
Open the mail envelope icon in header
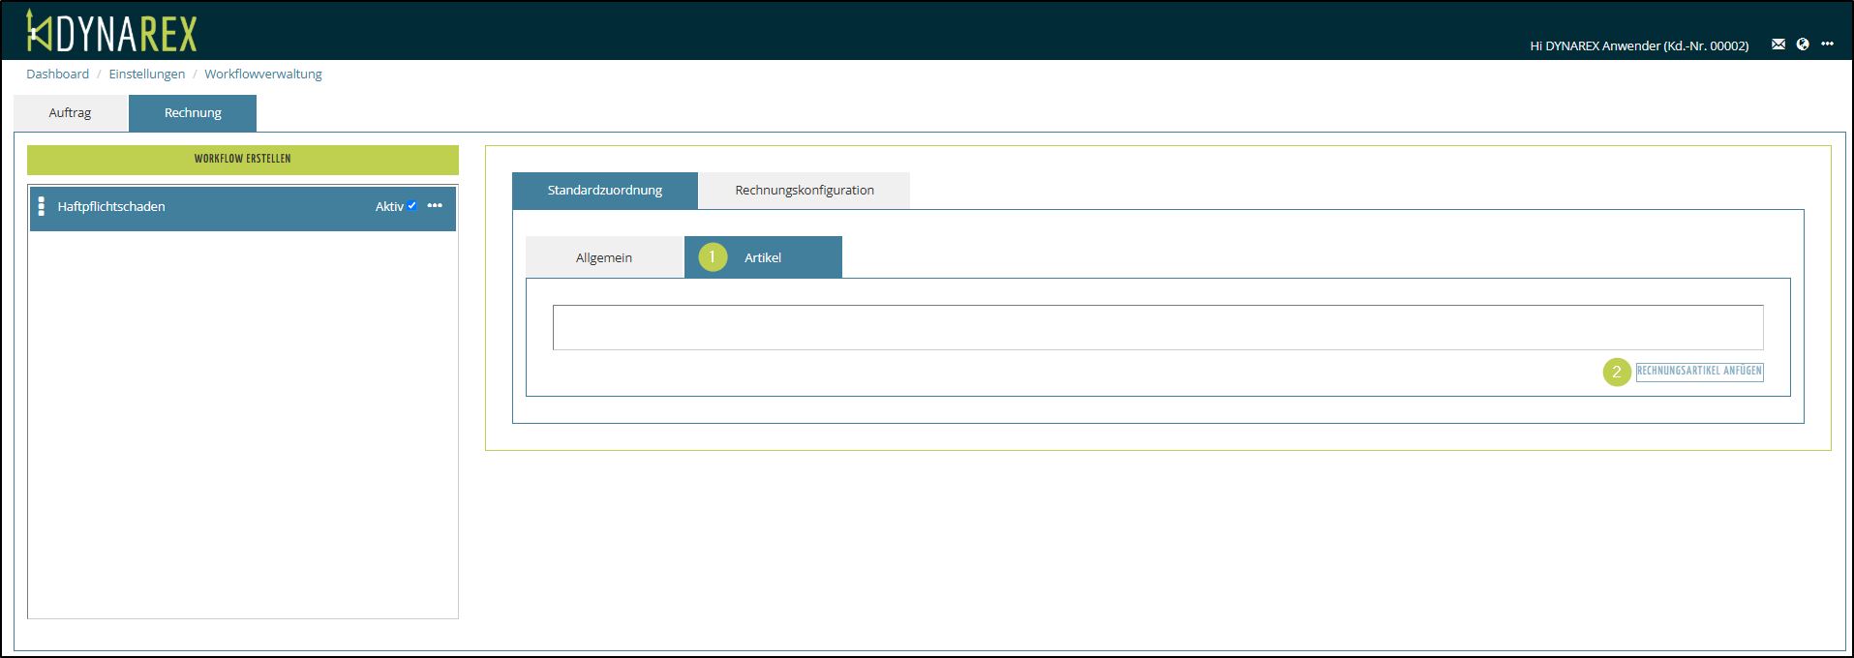point(1778,45)
